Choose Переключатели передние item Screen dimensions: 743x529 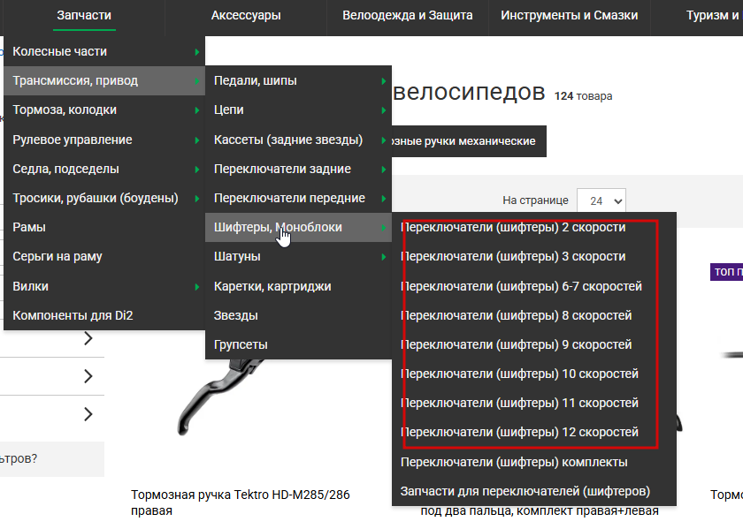point(299,198)
